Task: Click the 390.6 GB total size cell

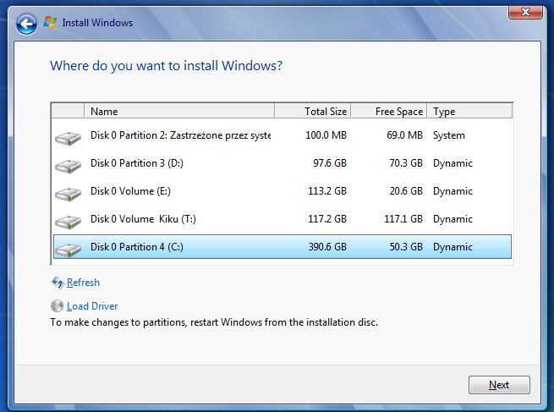Action: [x=327, y=247]
